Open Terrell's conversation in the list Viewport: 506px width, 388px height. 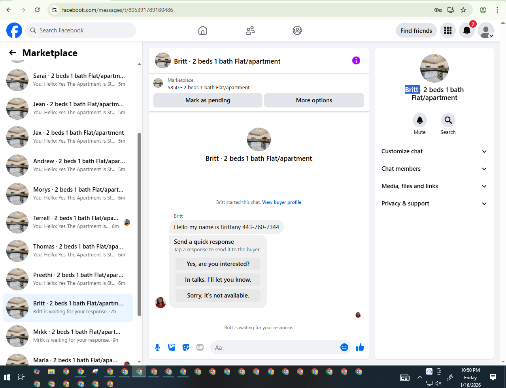pos(68,222)
